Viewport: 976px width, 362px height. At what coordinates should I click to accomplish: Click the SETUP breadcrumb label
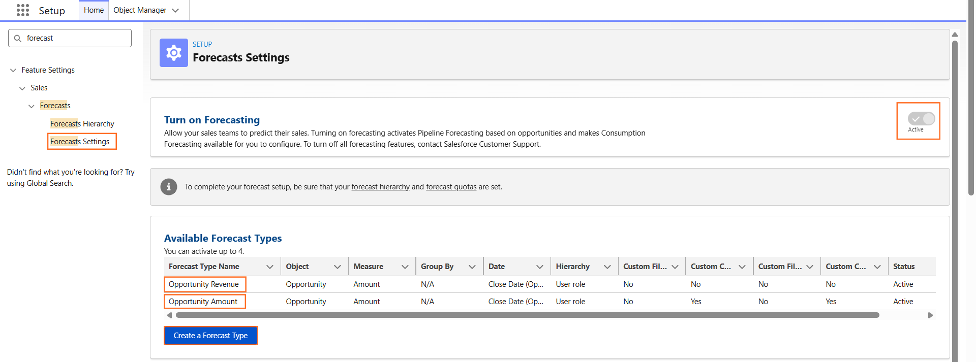(x=202, y=44)
